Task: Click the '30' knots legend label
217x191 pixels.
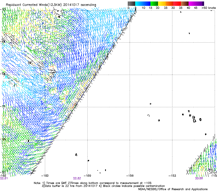Action: pos(173,8)
